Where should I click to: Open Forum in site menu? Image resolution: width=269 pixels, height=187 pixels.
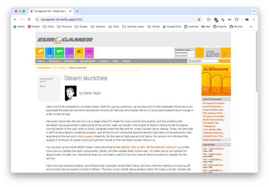click(104, 61)
